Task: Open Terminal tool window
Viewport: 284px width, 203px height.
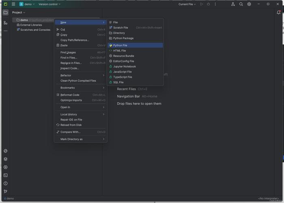Action: (6, 175)
